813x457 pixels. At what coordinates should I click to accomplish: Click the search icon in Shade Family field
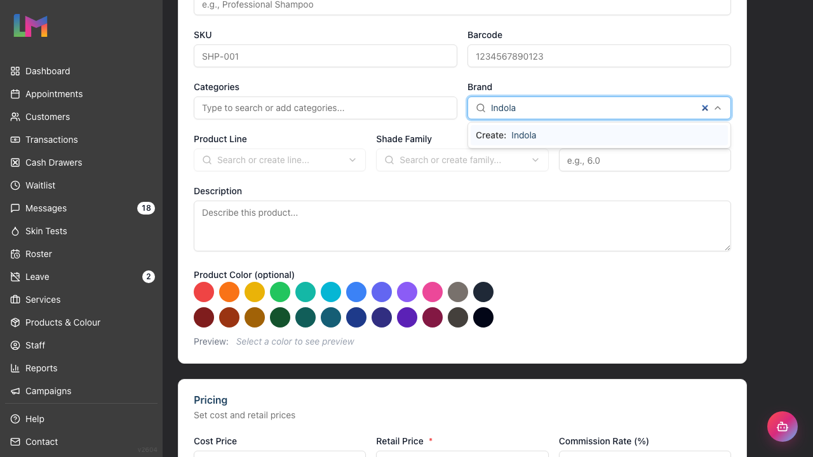tap(389, 160)
